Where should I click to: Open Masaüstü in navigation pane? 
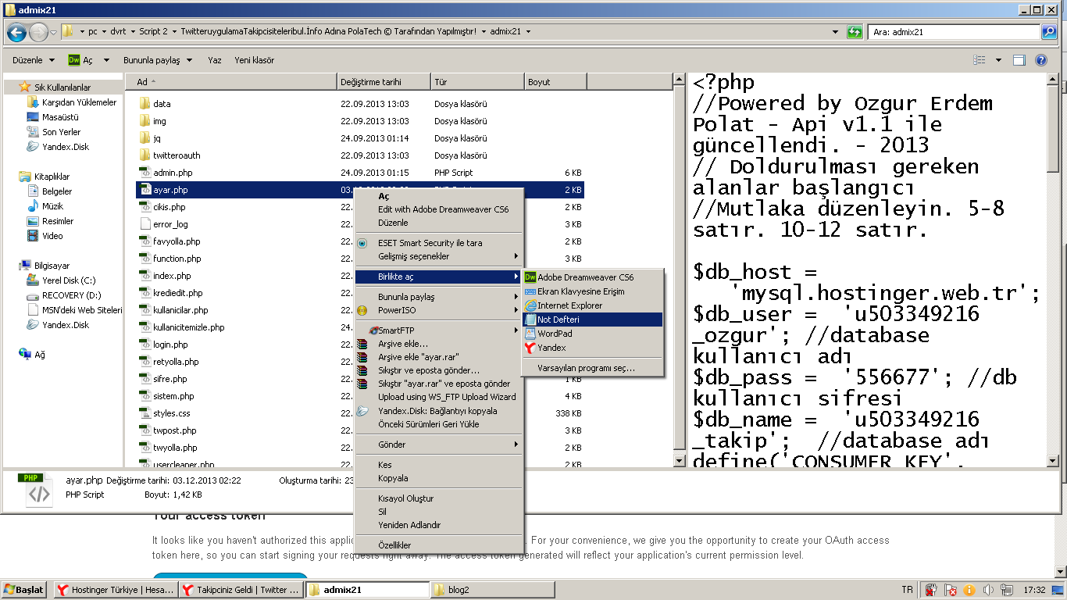click(x=60, y=117)
